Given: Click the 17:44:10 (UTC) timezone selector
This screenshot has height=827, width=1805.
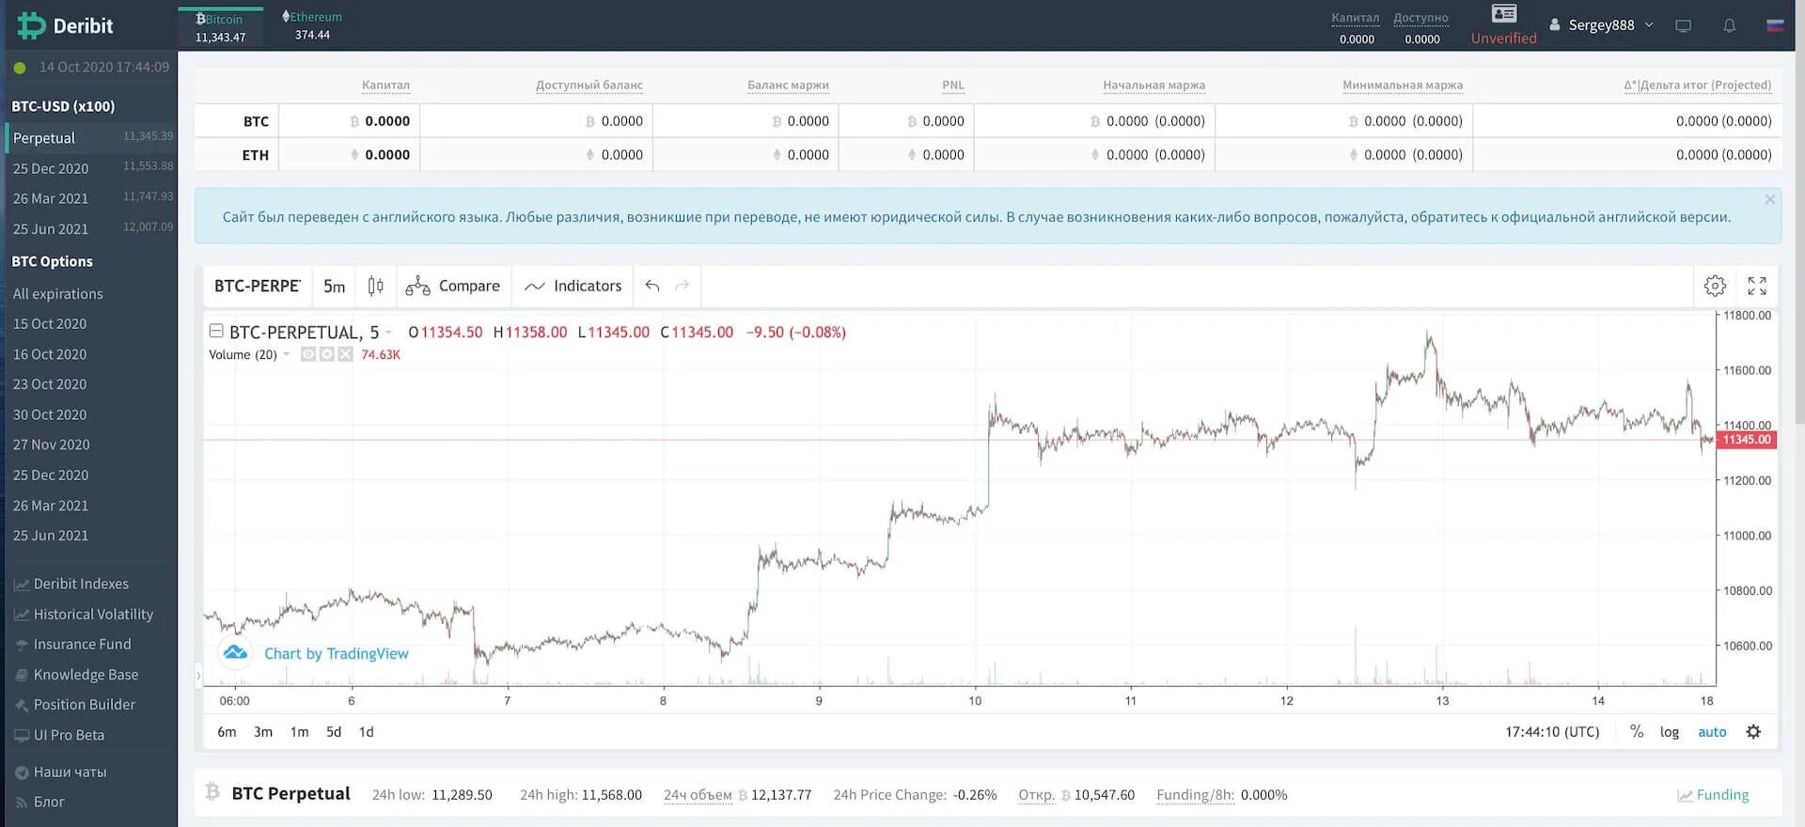Looking at the screenshot, I should click(x=1552, y=731).
